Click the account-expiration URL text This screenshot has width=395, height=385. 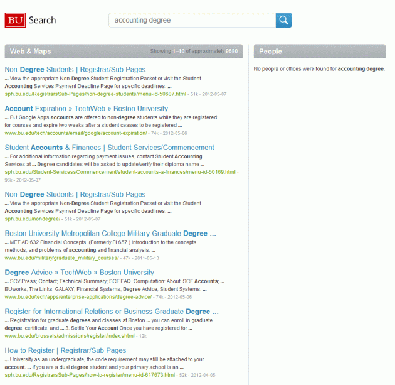tap(76, 133)
